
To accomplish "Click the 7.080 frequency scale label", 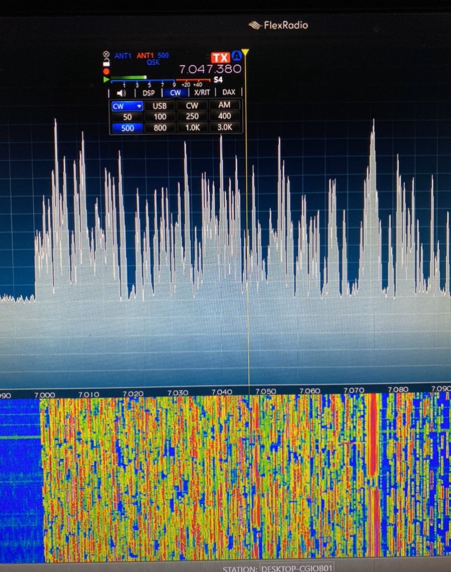I will [398, 390].
